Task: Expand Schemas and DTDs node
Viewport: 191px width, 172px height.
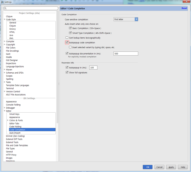Action: (5, 73)
